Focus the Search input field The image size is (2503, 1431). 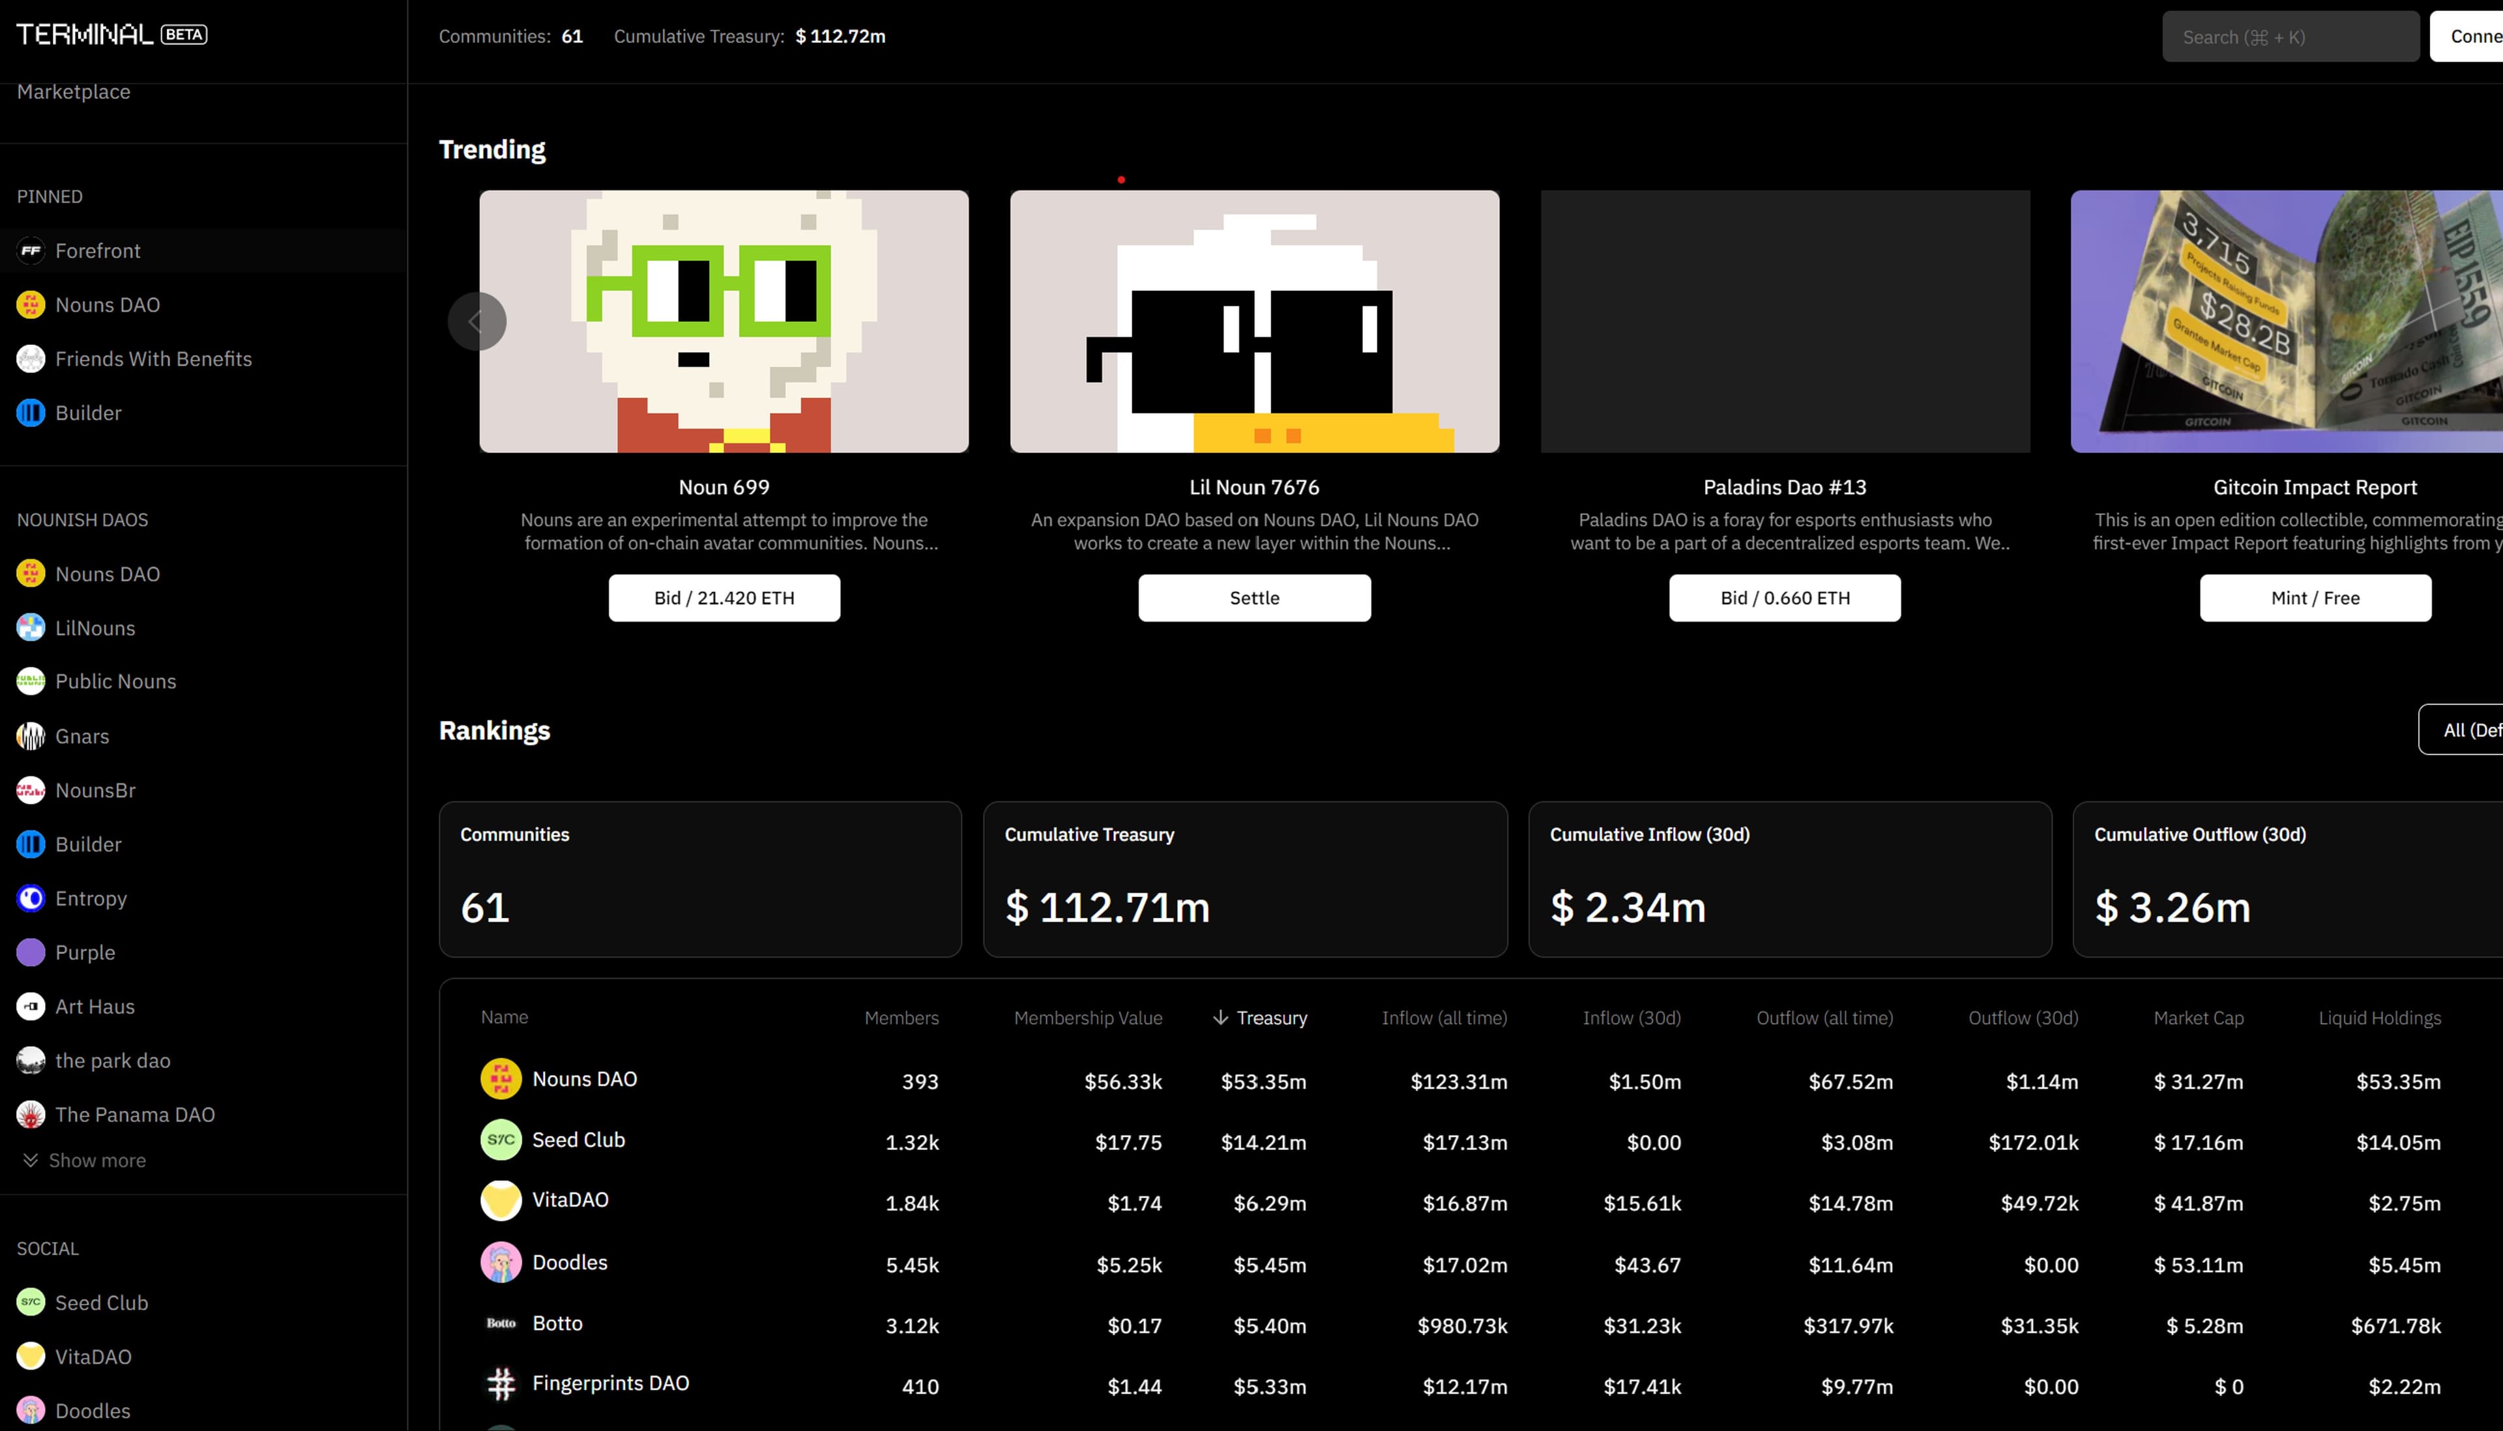pyautogui.click(x=2291, y=37)
